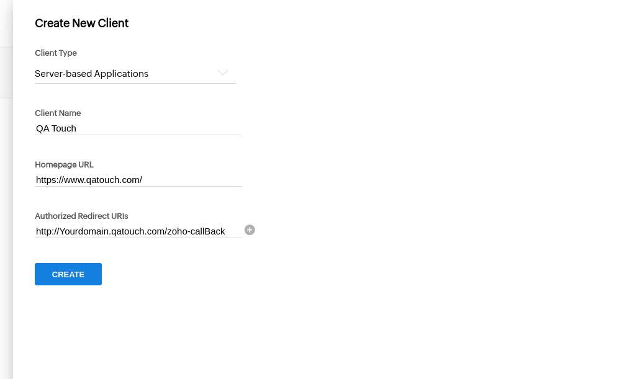Image resolution: width=632 pixels, height=379 pixels.
Task: Focus the Homepage URL input field
Action: click(x=186, y=180)
